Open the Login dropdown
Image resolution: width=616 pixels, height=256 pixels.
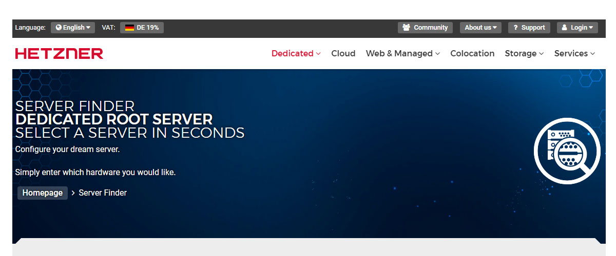577,28
